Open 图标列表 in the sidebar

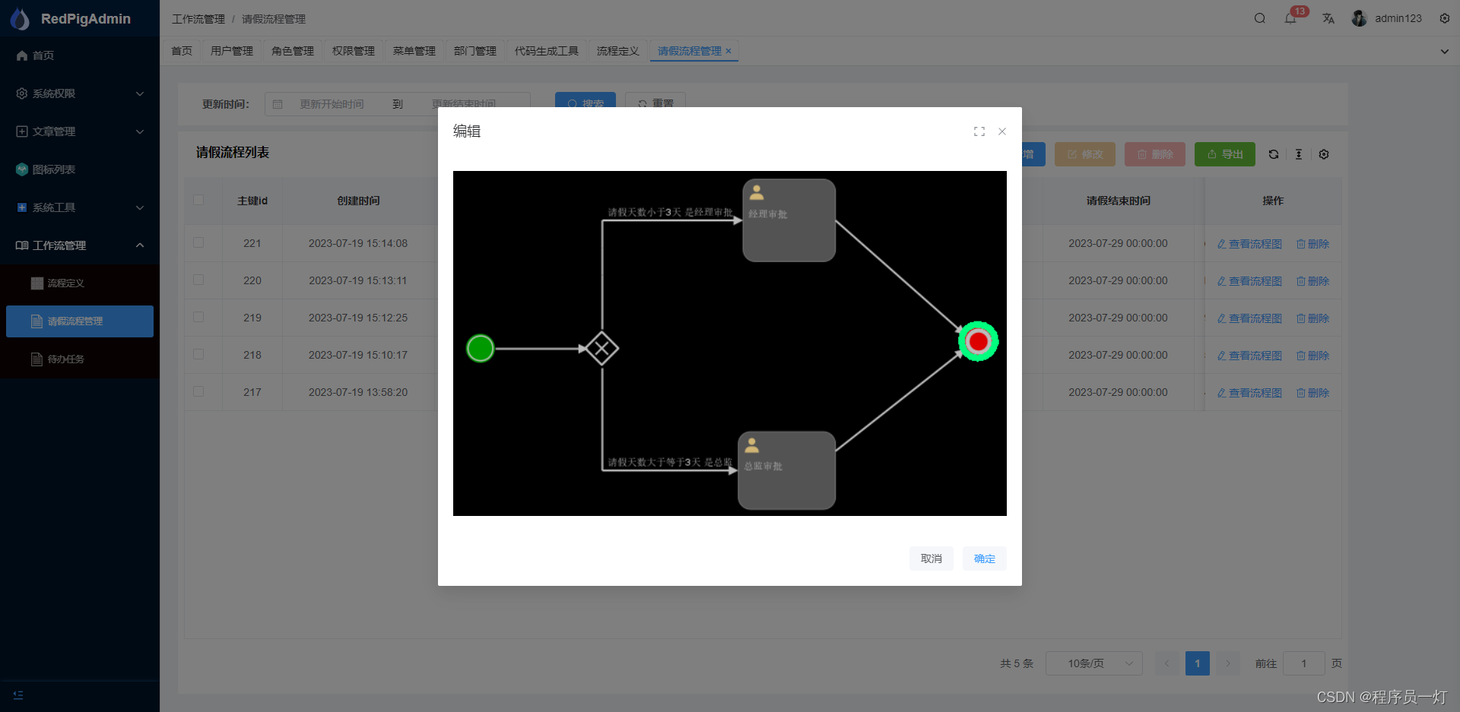click(80, 169)
